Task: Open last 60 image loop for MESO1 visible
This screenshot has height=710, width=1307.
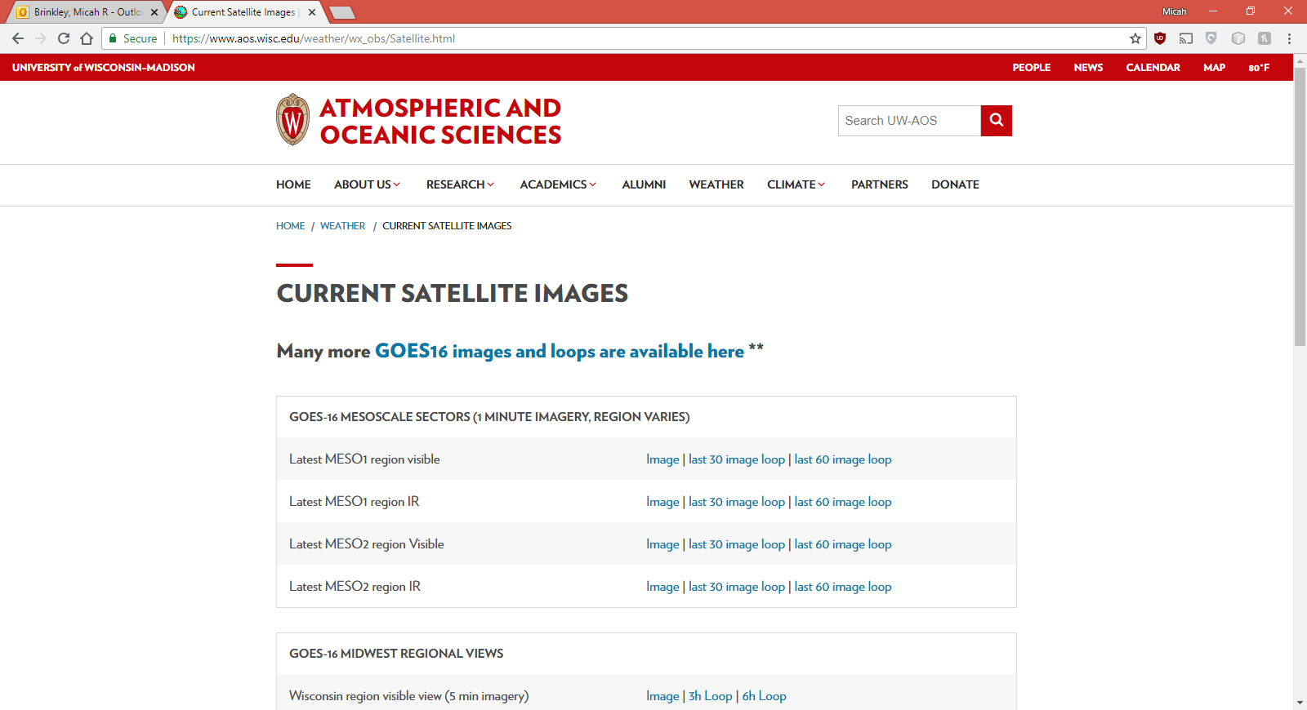Action: point(843,459)
